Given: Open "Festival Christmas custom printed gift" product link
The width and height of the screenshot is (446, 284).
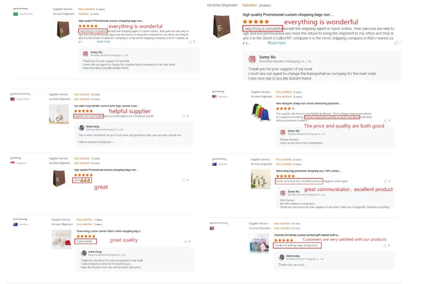Looking at the screenshot, I should (x=307, y=235).
